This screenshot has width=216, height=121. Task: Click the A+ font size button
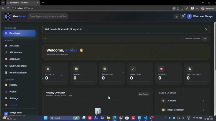click(204, 38)
